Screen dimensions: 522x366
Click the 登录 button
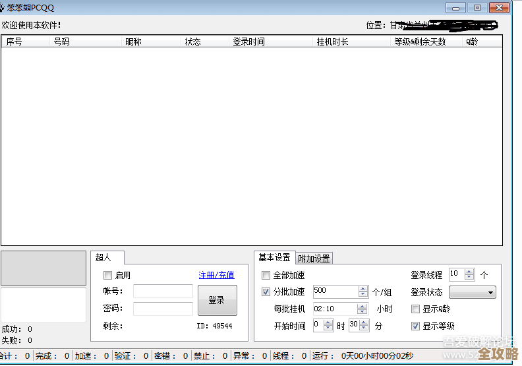point(217,301)
